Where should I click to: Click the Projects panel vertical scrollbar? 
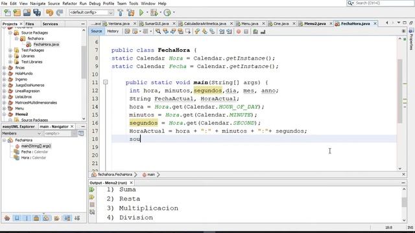coord(84,62)
